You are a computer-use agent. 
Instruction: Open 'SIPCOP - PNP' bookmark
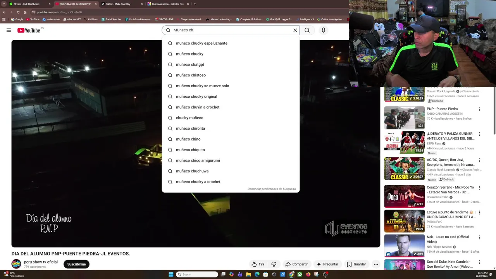[164, 19]
